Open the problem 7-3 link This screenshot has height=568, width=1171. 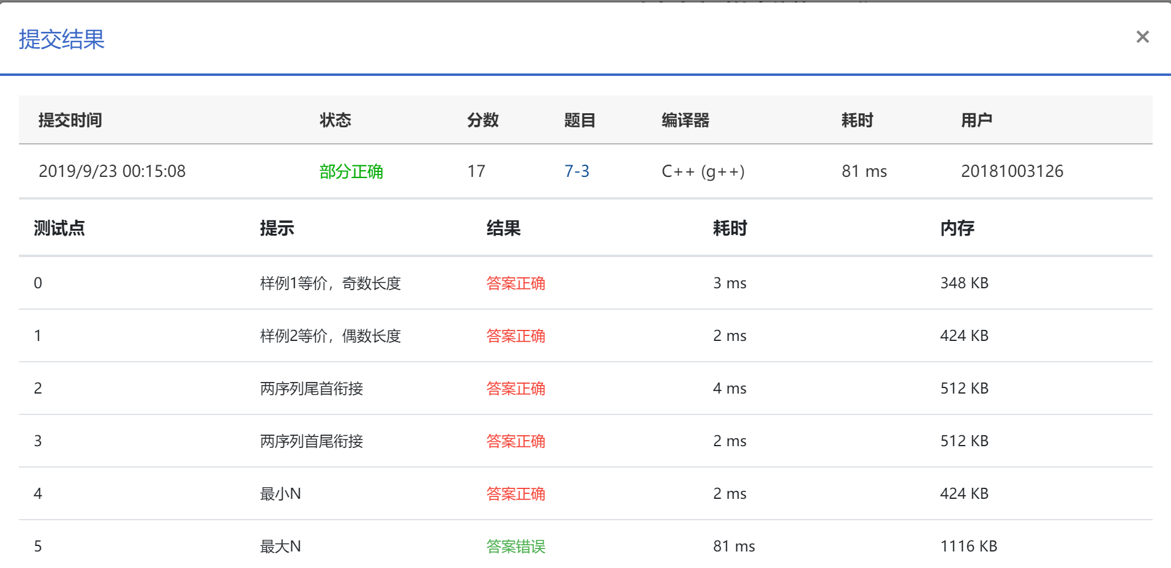click(576, 171)
